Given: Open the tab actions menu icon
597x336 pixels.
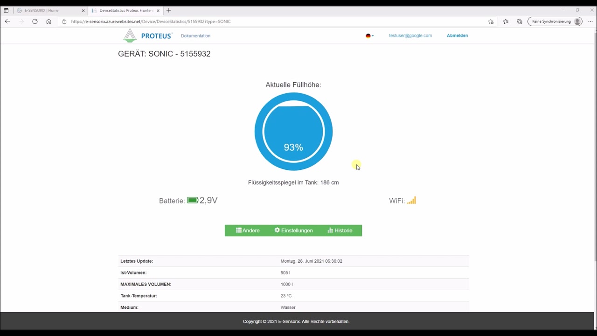Looking at the screenshot, I should coord(6,10).
